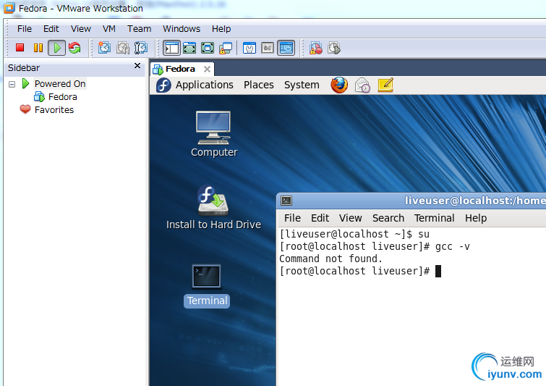Switch to quick switch mode icon

(x=189, y=48)
